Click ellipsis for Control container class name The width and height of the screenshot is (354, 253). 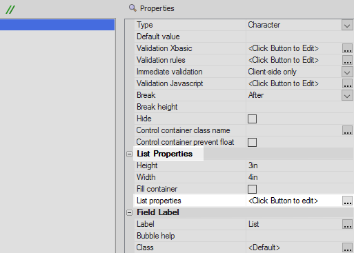pyautogui.click(x=347, y=130)
